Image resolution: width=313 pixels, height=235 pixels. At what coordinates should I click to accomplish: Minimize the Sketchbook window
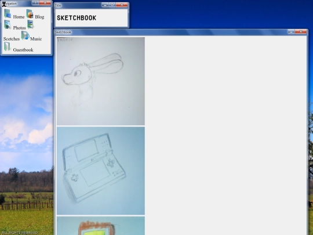[x=291, y=31]
